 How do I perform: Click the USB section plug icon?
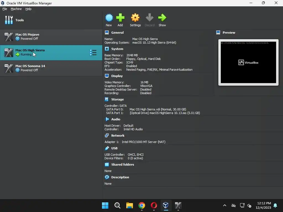pos(107,148)
